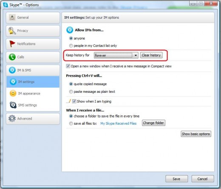Click the SMS settings icon
Screen dimensions: 221x189
pos(13,105)
